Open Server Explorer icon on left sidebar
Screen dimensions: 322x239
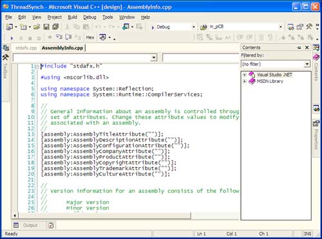6,48
